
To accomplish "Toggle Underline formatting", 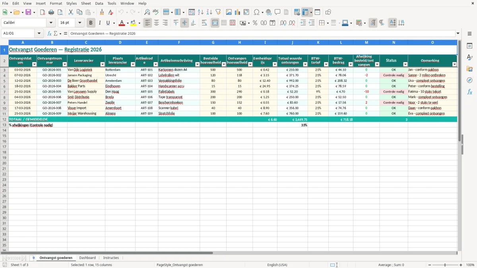I will [x=108, y=23].
